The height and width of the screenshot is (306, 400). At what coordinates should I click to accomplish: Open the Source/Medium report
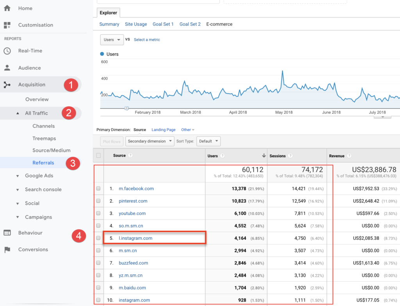point(51,150)
